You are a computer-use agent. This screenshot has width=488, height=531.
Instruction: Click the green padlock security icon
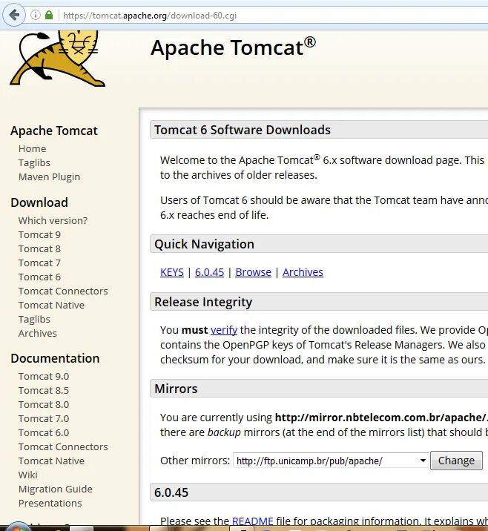[49, 15]
